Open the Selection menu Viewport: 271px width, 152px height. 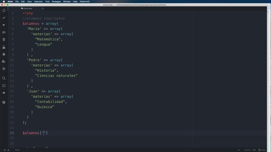point(39,2)
